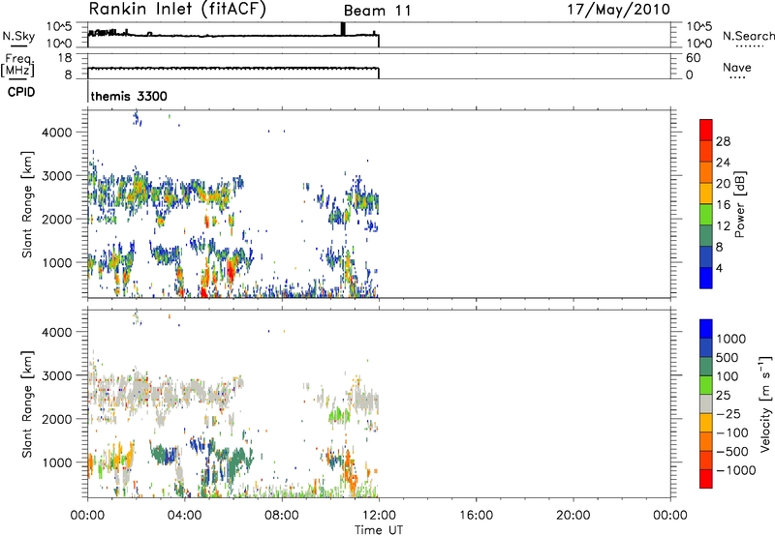Viewport: 775px width, 536px height.
Task: Click the 04:00 time axis label
Action: 184,516
